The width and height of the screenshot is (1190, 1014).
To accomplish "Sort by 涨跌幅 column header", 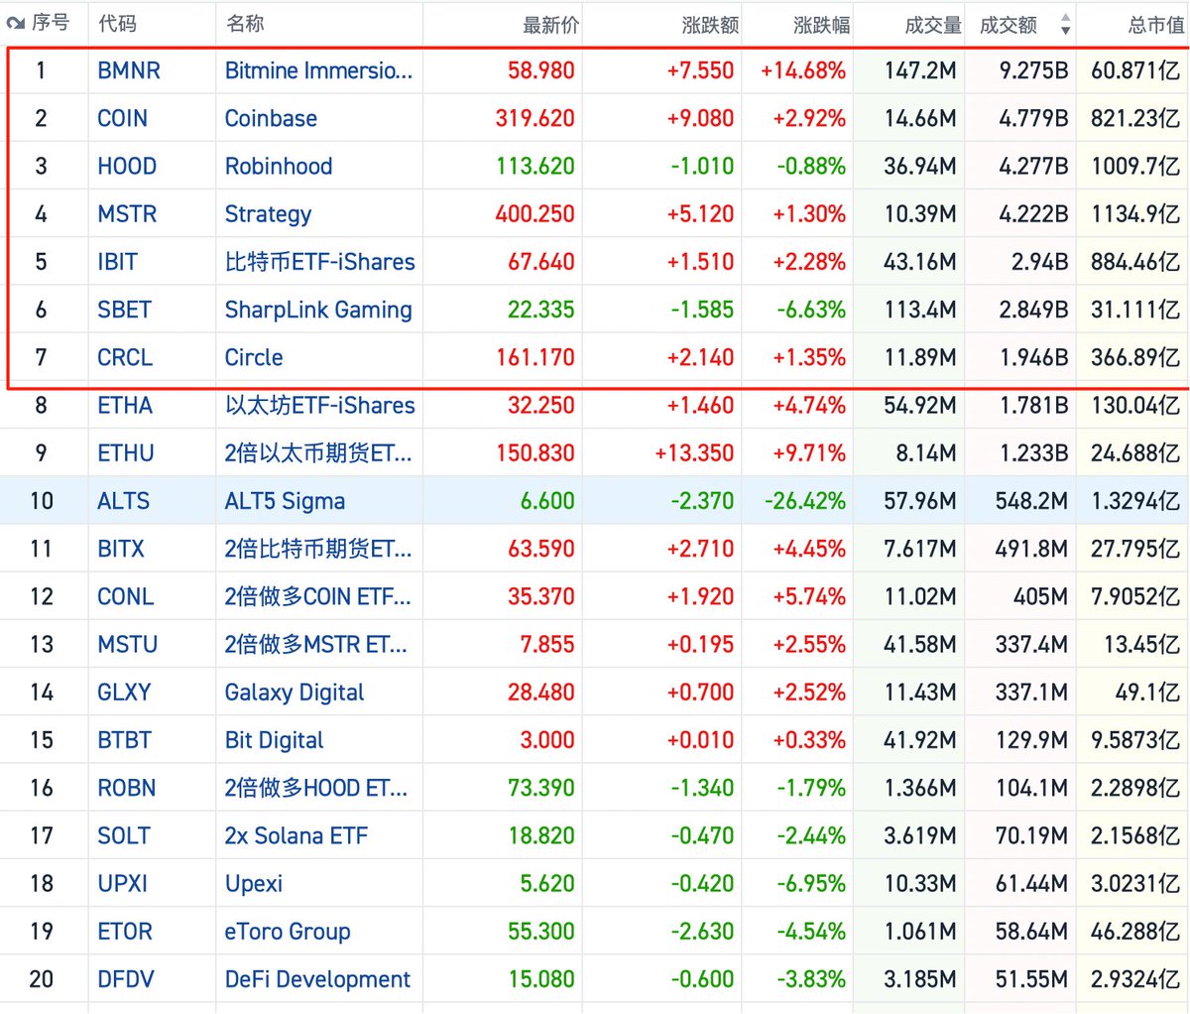I will pyautogui.click(x=821, y=25).
